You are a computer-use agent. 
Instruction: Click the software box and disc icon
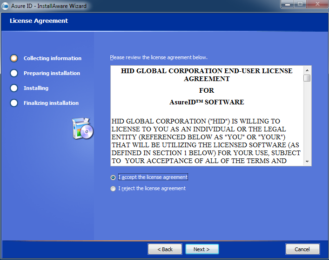[83, 128]
